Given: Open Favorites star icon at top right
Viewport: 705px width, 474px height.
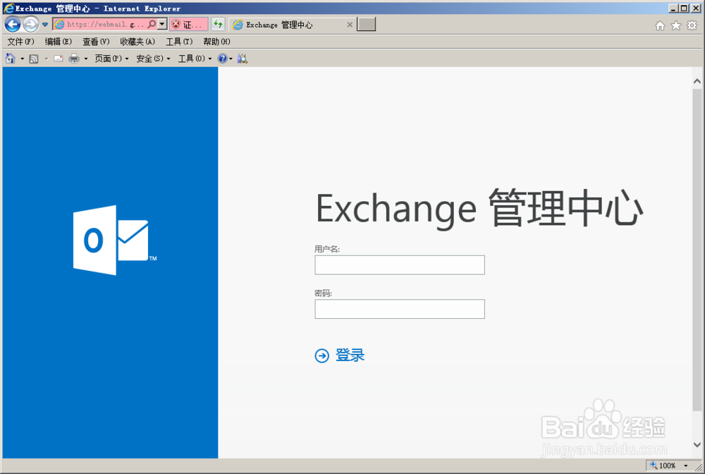Looking at the screenshot, I should [676, 25].
